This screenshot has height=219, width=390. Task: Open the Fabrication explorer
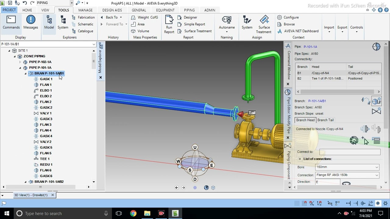(x=83, y=17)
